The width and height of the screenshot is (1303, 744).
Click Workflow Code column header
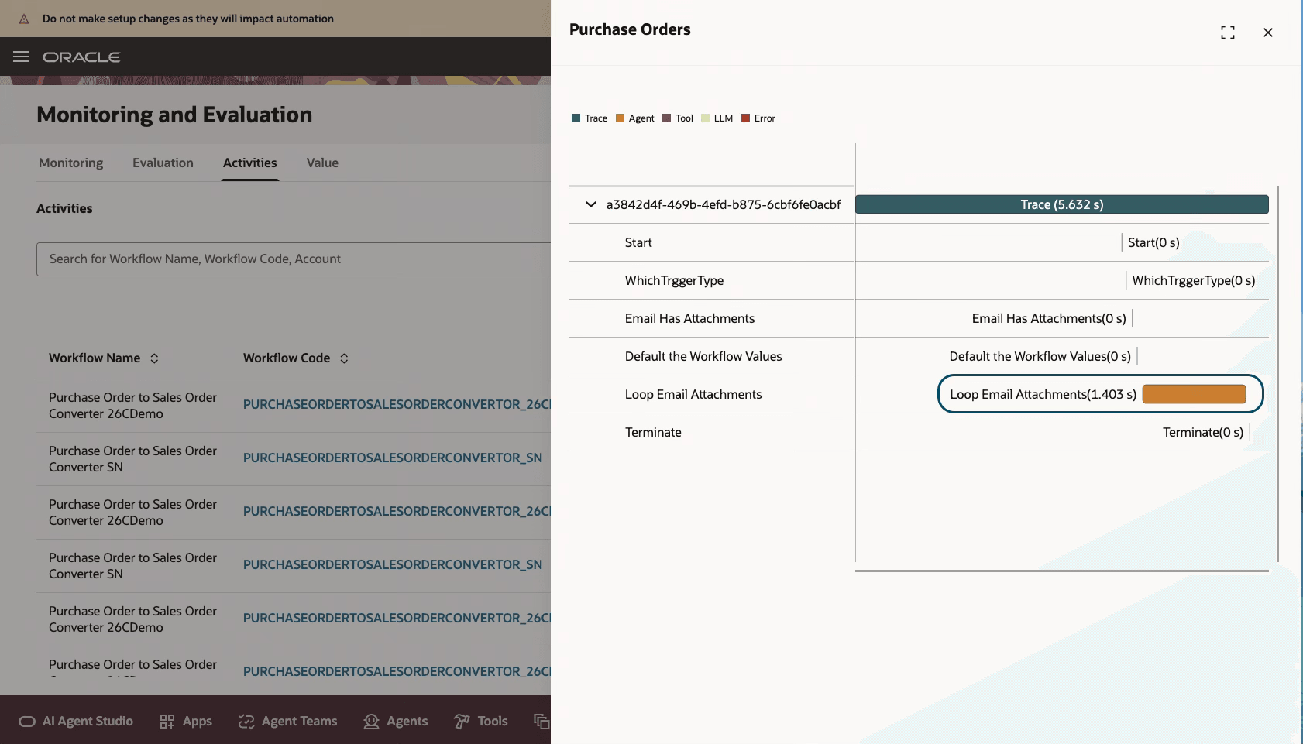pyautogui.click(x=287, y=358)
